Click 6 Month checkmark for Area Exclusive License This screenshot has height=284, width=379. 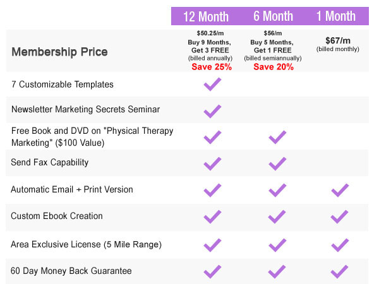click(277, 245)
